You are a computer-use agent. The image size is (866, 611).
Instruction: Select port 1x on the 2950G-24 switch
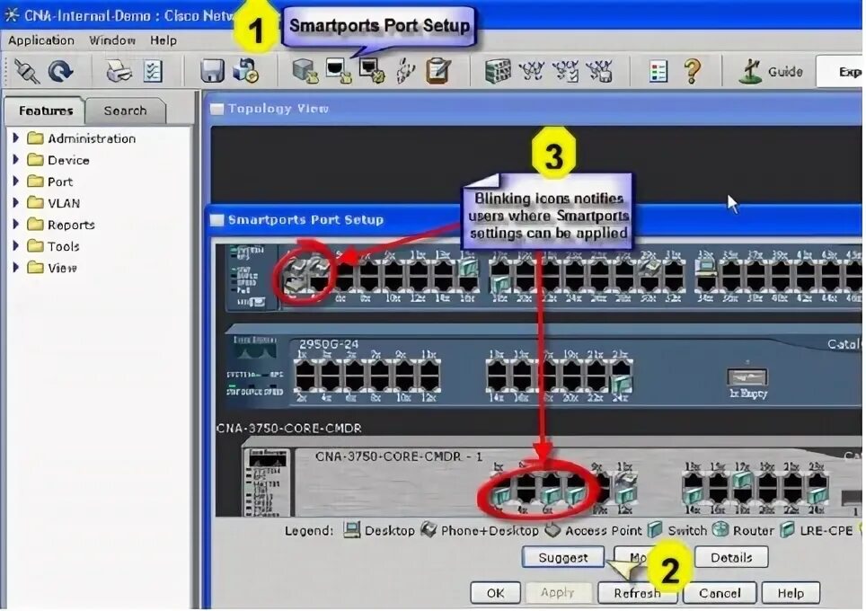pyautogui.click(x=305, y=369)
